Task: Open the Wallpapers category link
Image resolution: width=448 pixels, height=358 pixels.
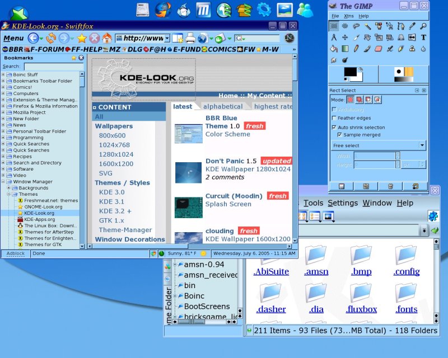Action: click(x=114, y=126)
